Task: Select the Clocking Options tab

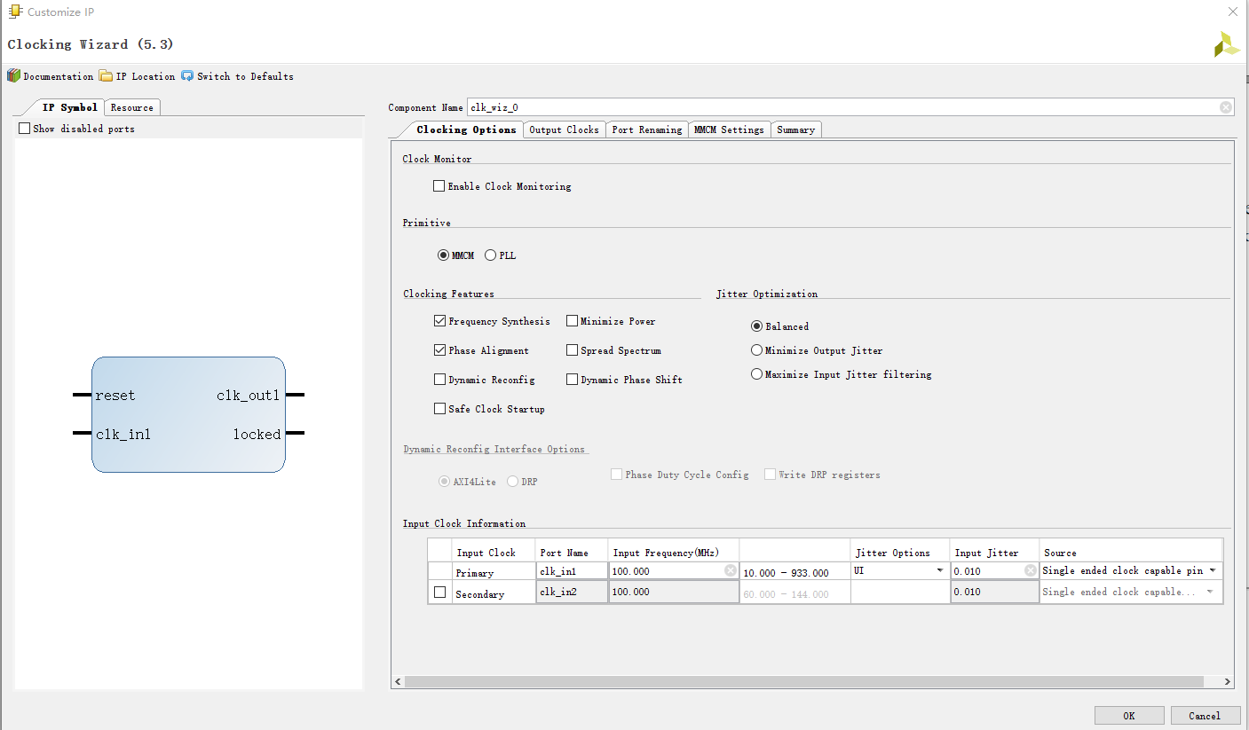Action: point(466,130)
